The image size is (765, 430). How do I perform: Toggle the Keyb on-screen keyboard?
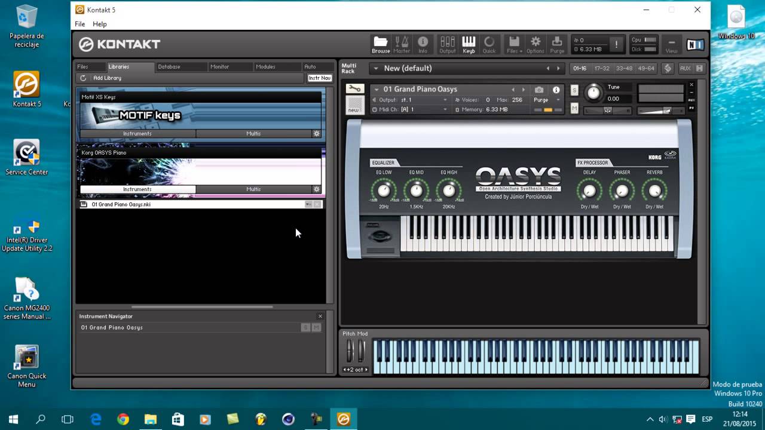pos(469,44)
